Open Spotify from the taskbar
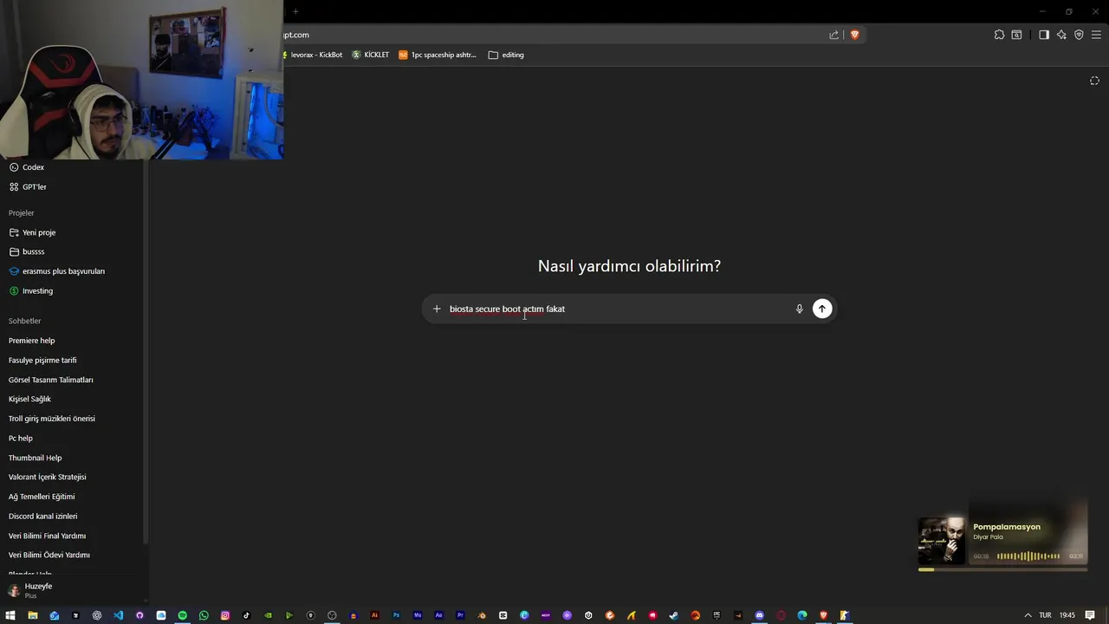The width and height of the screenshot is (1109, 624). pyautogui.click(x=182, y=615)
